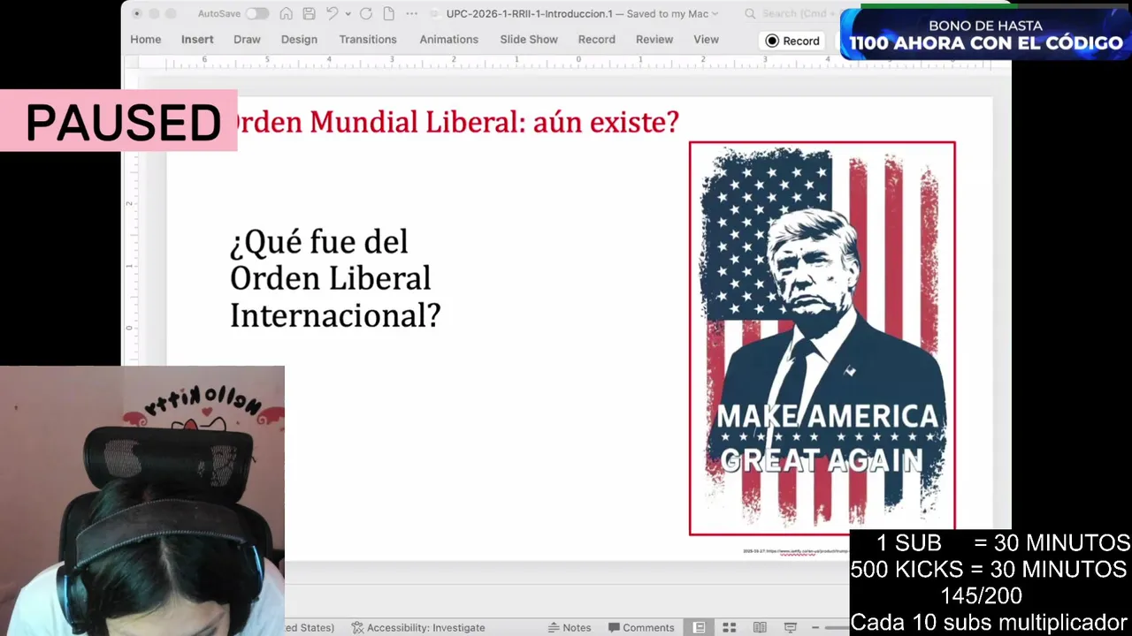
Task: Open the more toolbar options ellipsis
Action: [x=412, y=13]
